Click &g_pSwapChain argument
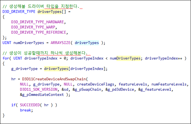The image size is (191, 124). [x=87, y=90]
